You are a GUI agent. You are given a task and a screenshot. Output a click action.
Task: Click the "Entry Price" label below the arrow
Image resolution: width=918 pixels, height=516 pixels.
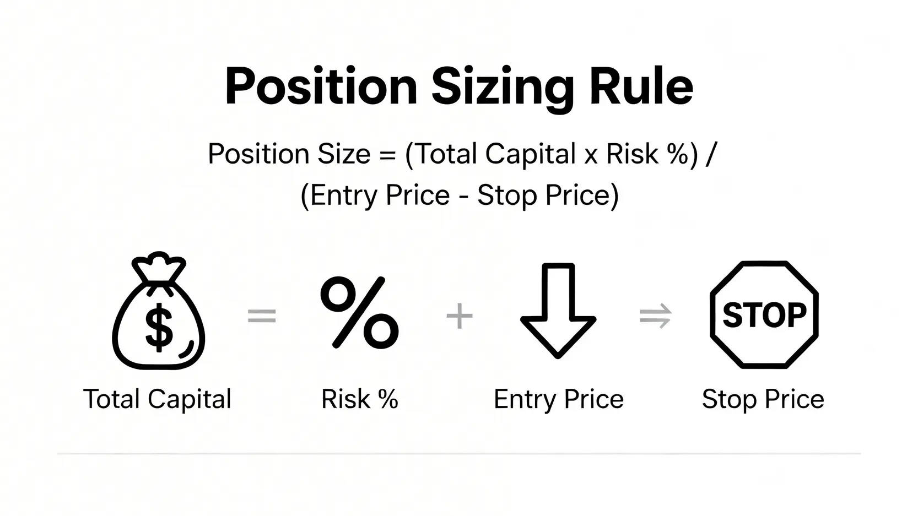coord(558,399)
